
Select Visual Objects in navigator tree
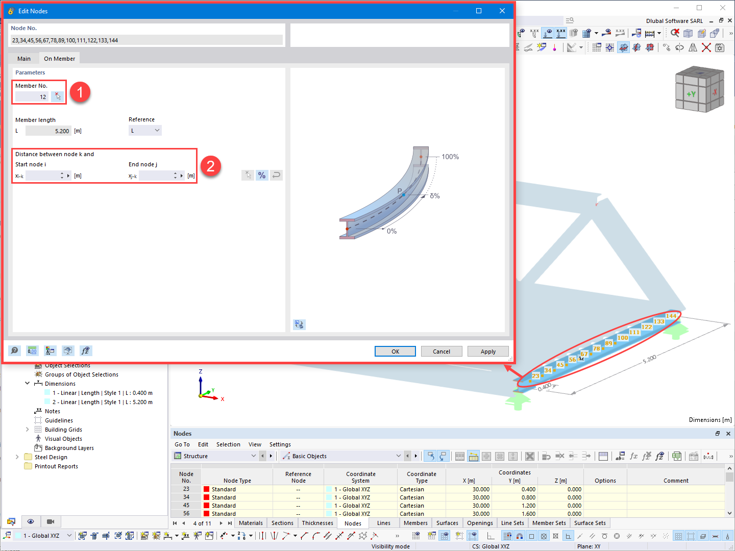[x=63, y=439]
